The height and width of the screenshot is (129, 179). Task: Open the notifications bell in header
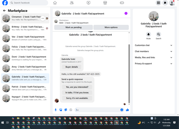(x=165, y=3)
